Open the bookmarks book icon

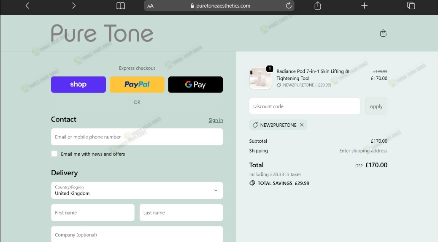click(x=121, y=5)
